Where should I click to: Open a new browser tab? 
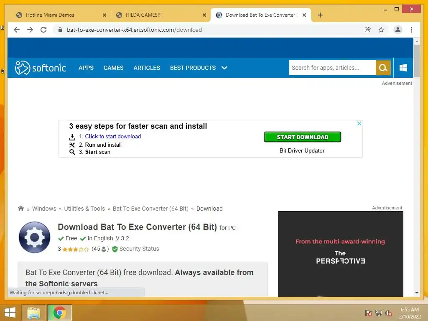[320, 15]
